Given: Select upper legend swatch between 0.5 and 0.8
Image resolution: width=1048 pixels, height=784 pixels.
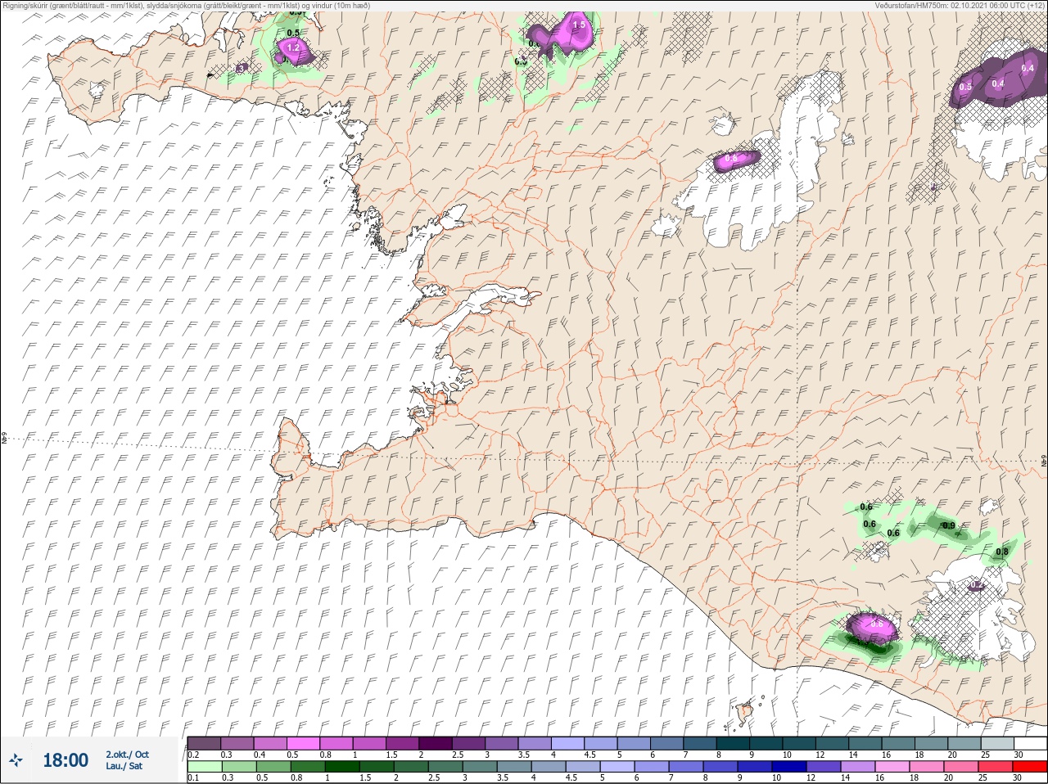Looking at the screenshot, I should point(304,743).
